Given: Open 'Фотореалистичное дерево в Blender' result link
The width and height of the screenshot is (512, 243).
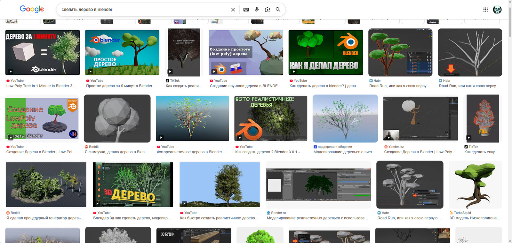Looking at the screenshot, I should point(191,152).
